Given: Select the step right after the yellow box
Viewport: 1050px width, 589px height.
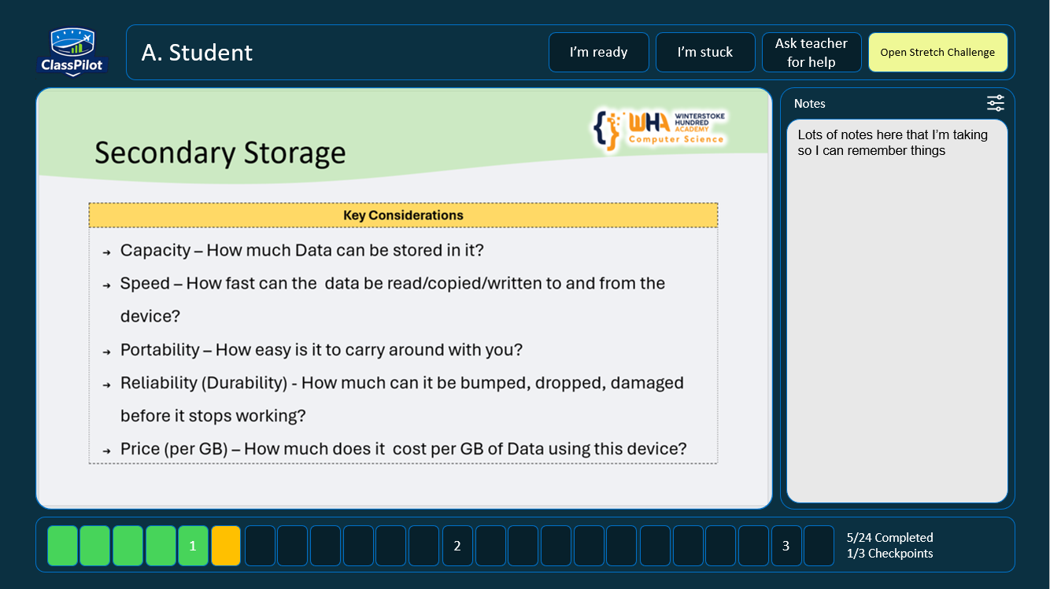Looking at the screenshot, I should pyautogui.click(x=260, y=546).
